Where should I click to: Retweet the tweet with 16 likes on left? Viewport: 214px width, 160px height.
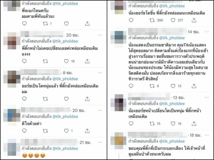click(45, 61)
